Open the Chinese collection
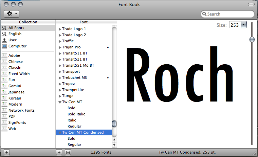The image size is (258, 157). (28, 62)
